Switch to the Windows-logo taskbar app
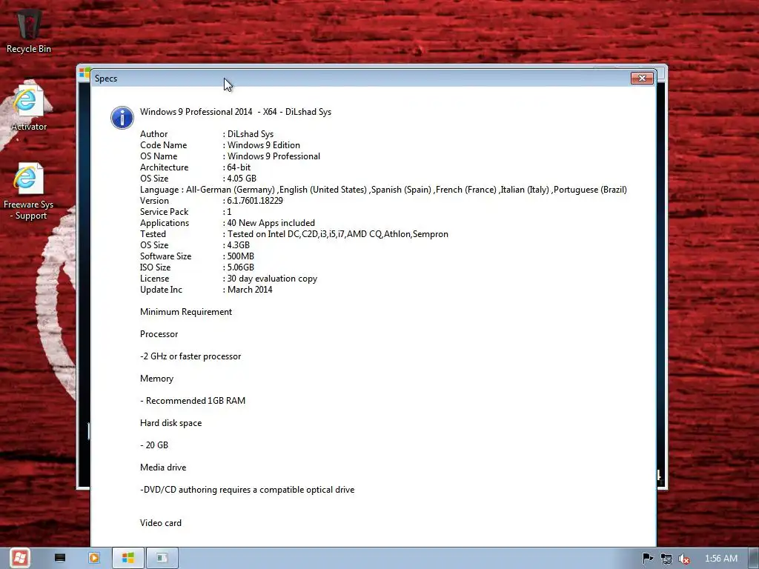759x569 pixels. 127,558
